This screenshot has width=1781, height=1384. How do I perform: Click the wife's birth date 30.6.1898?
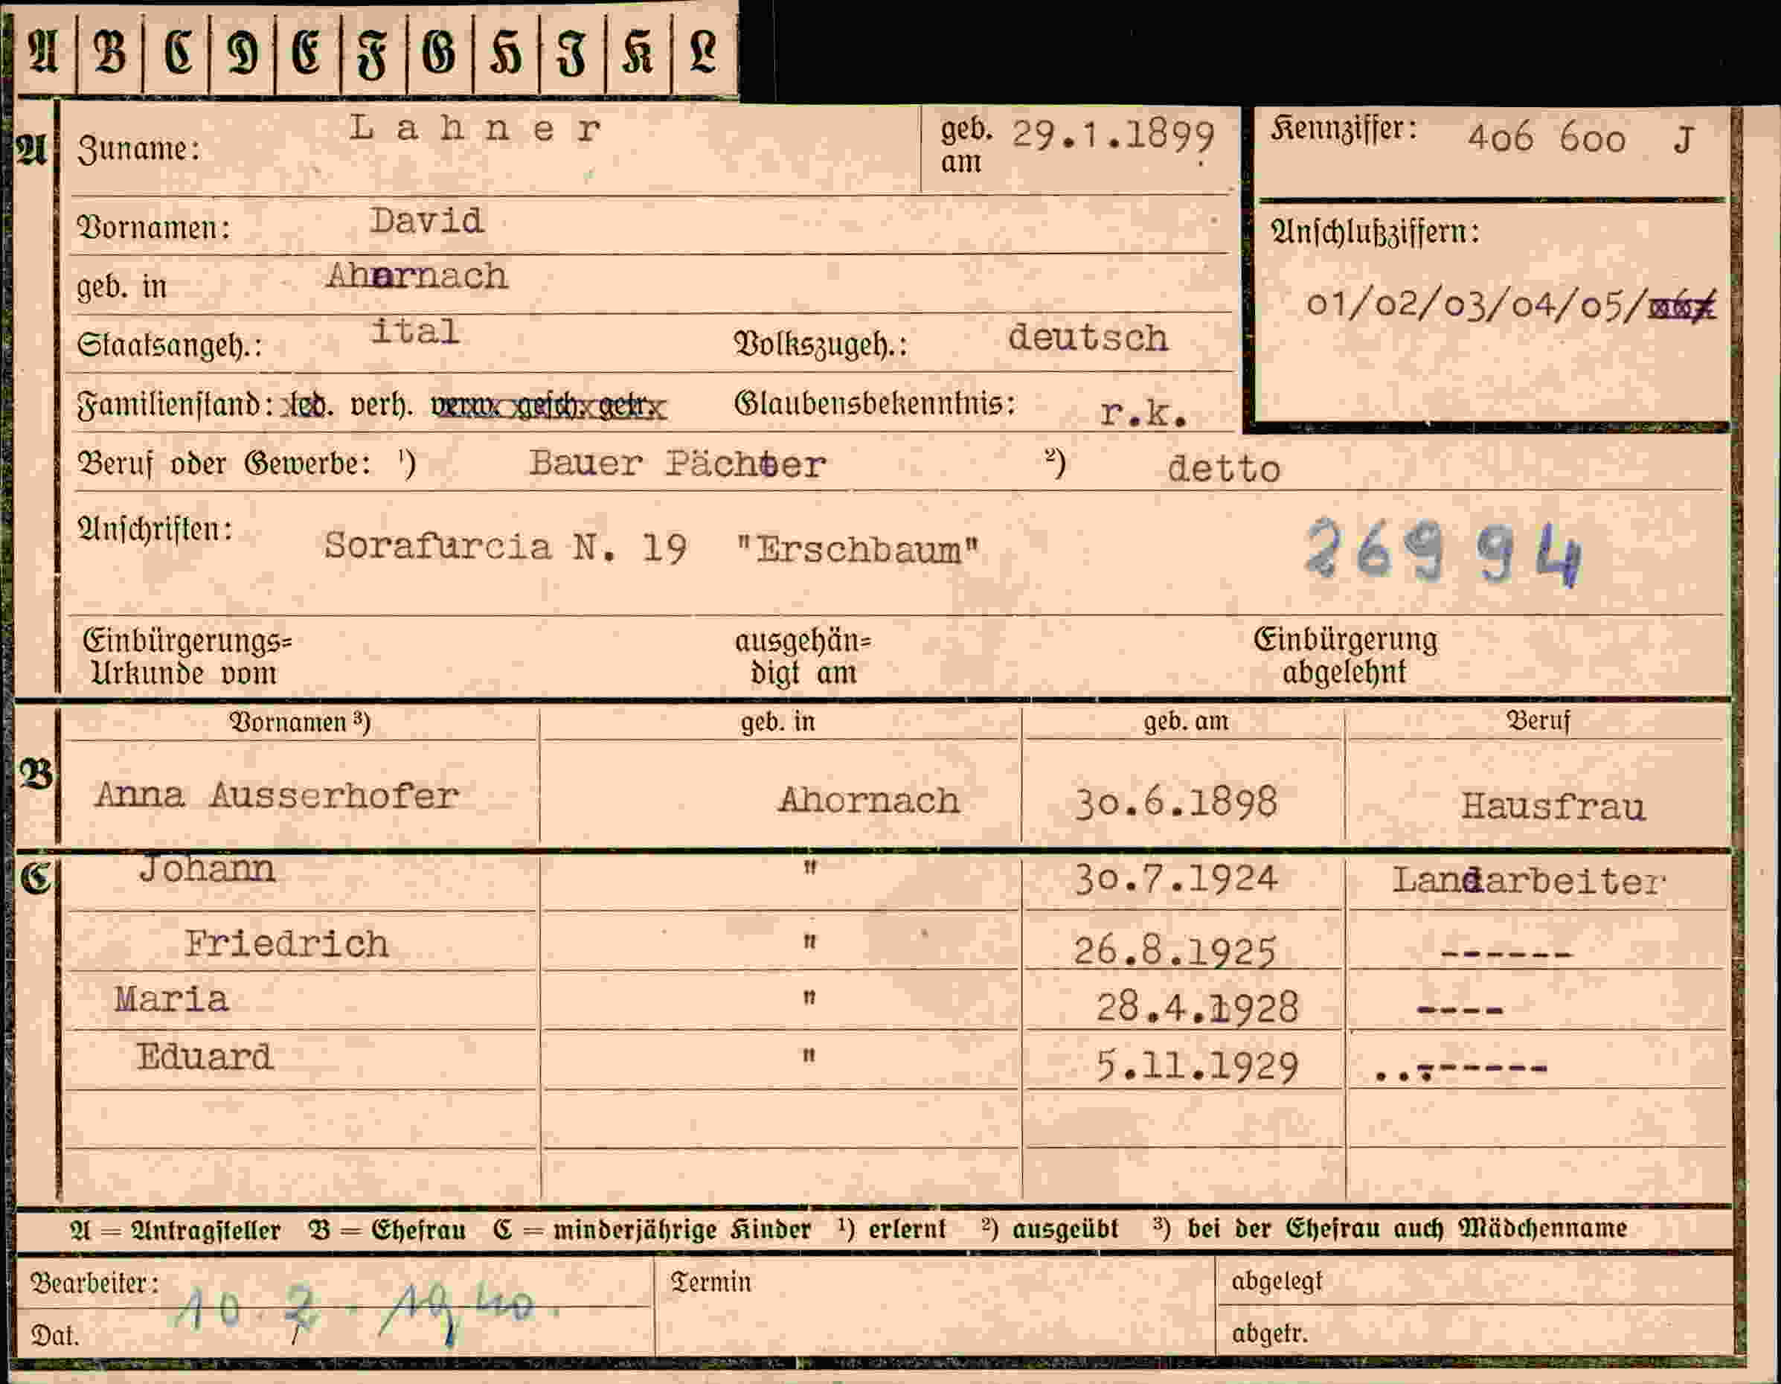point(1176,803)
